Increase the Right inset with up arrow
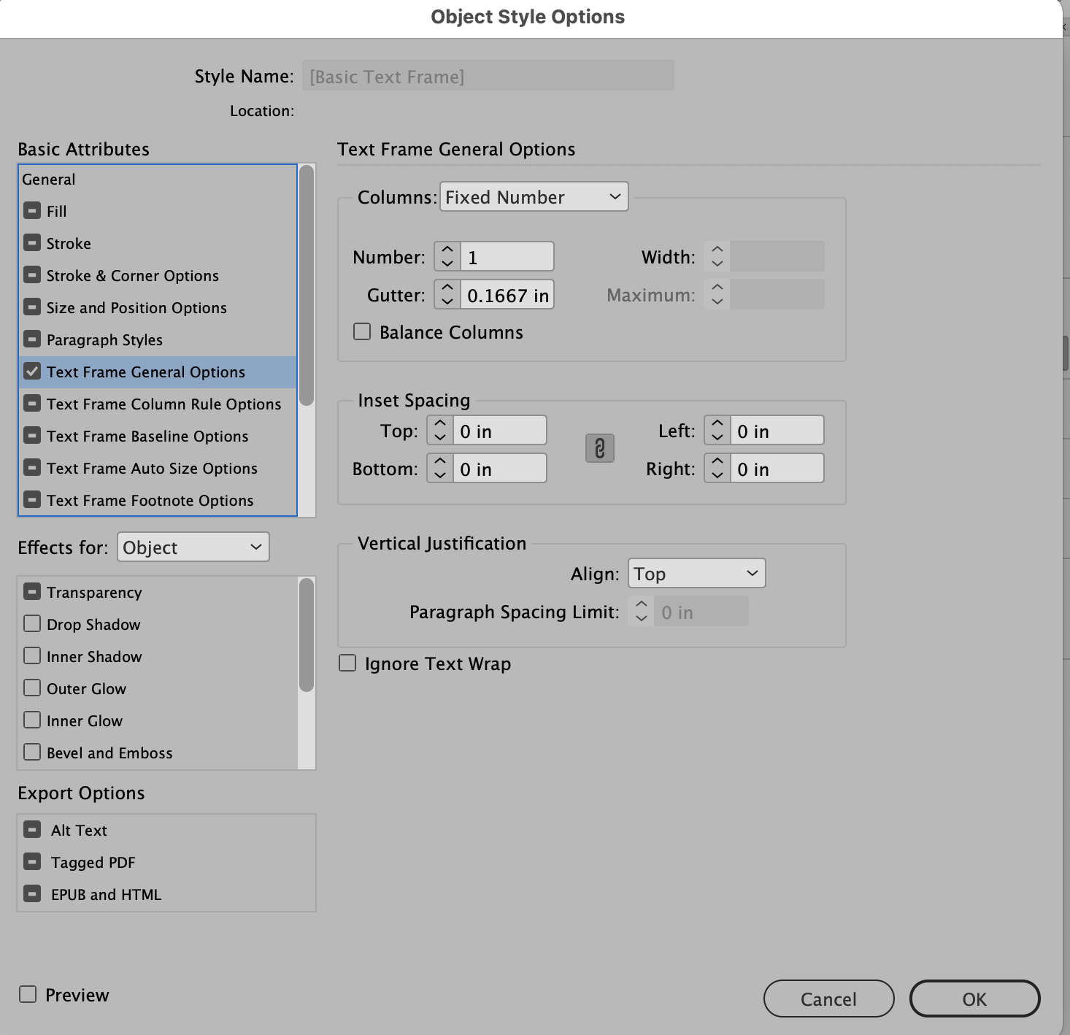The width and height of the screenshot is (1070, 1035). [x=716, y=462]
